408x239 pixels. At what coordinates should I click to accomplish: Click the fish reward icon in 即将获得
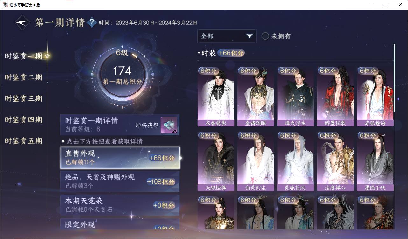point(169,125)
